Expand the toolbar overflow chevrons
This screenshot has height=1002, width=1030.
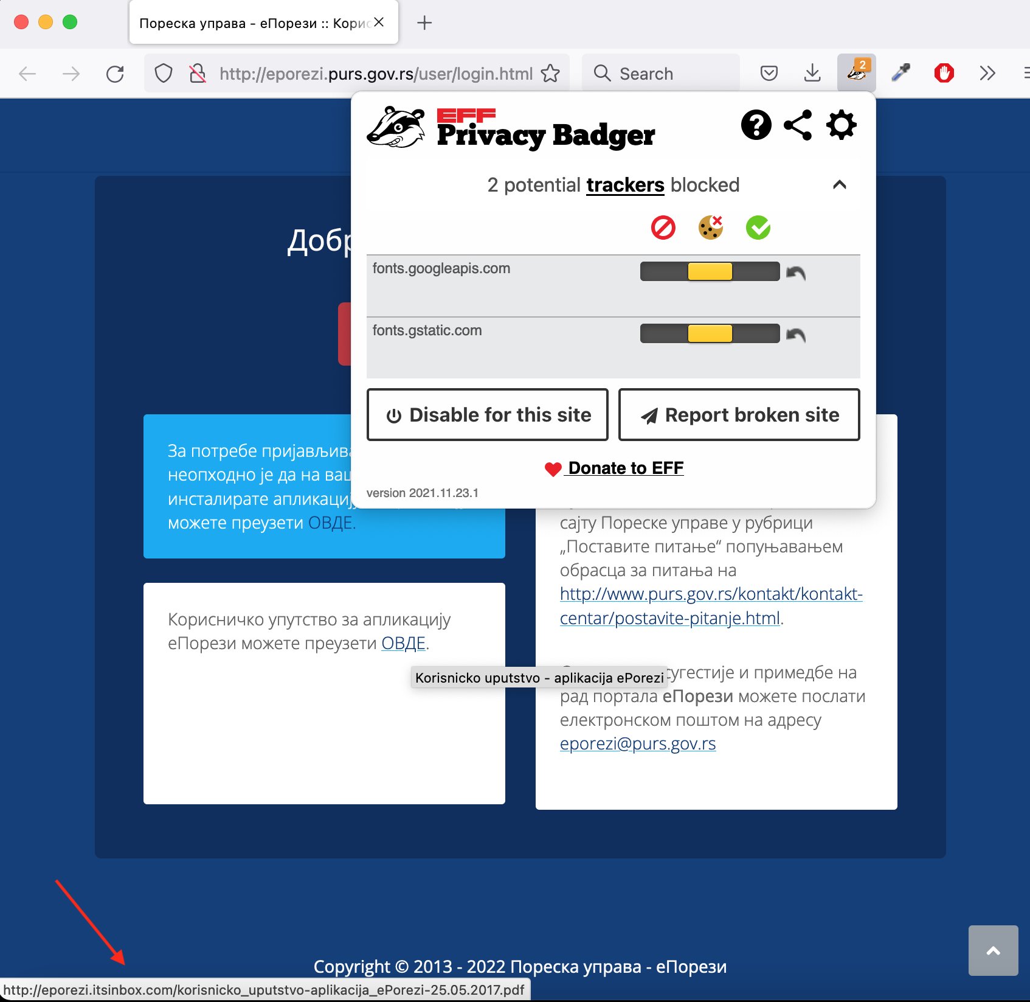pyautogui.click(x=987, y=74)
